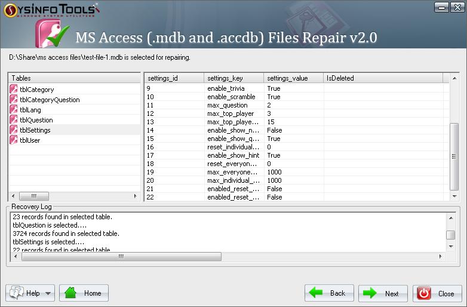
Task: Select tblUser in the Tables list
Action: tap(30, 140)
